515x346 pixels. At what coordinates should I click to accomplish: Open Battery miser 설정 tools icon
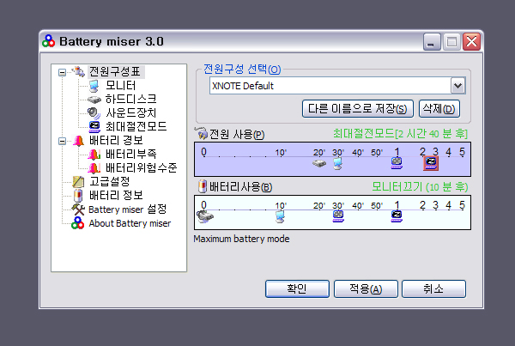78,209
